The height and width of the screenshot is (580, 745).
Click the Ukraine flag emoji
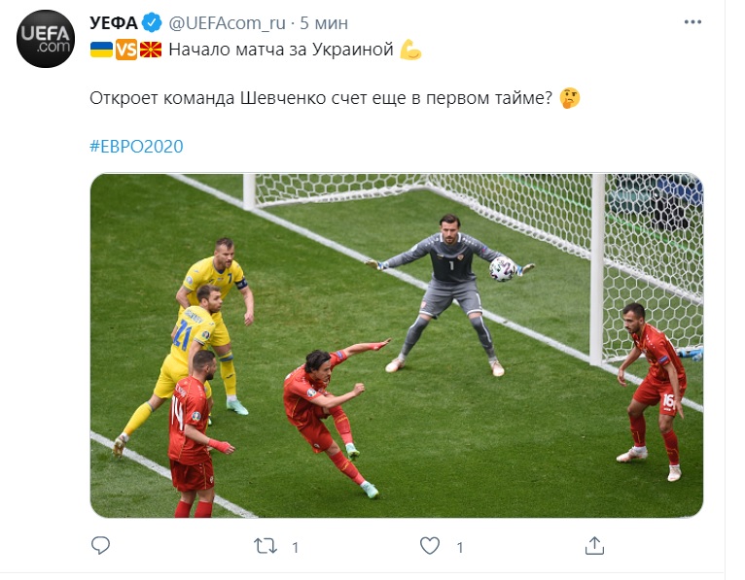(102, 50)
